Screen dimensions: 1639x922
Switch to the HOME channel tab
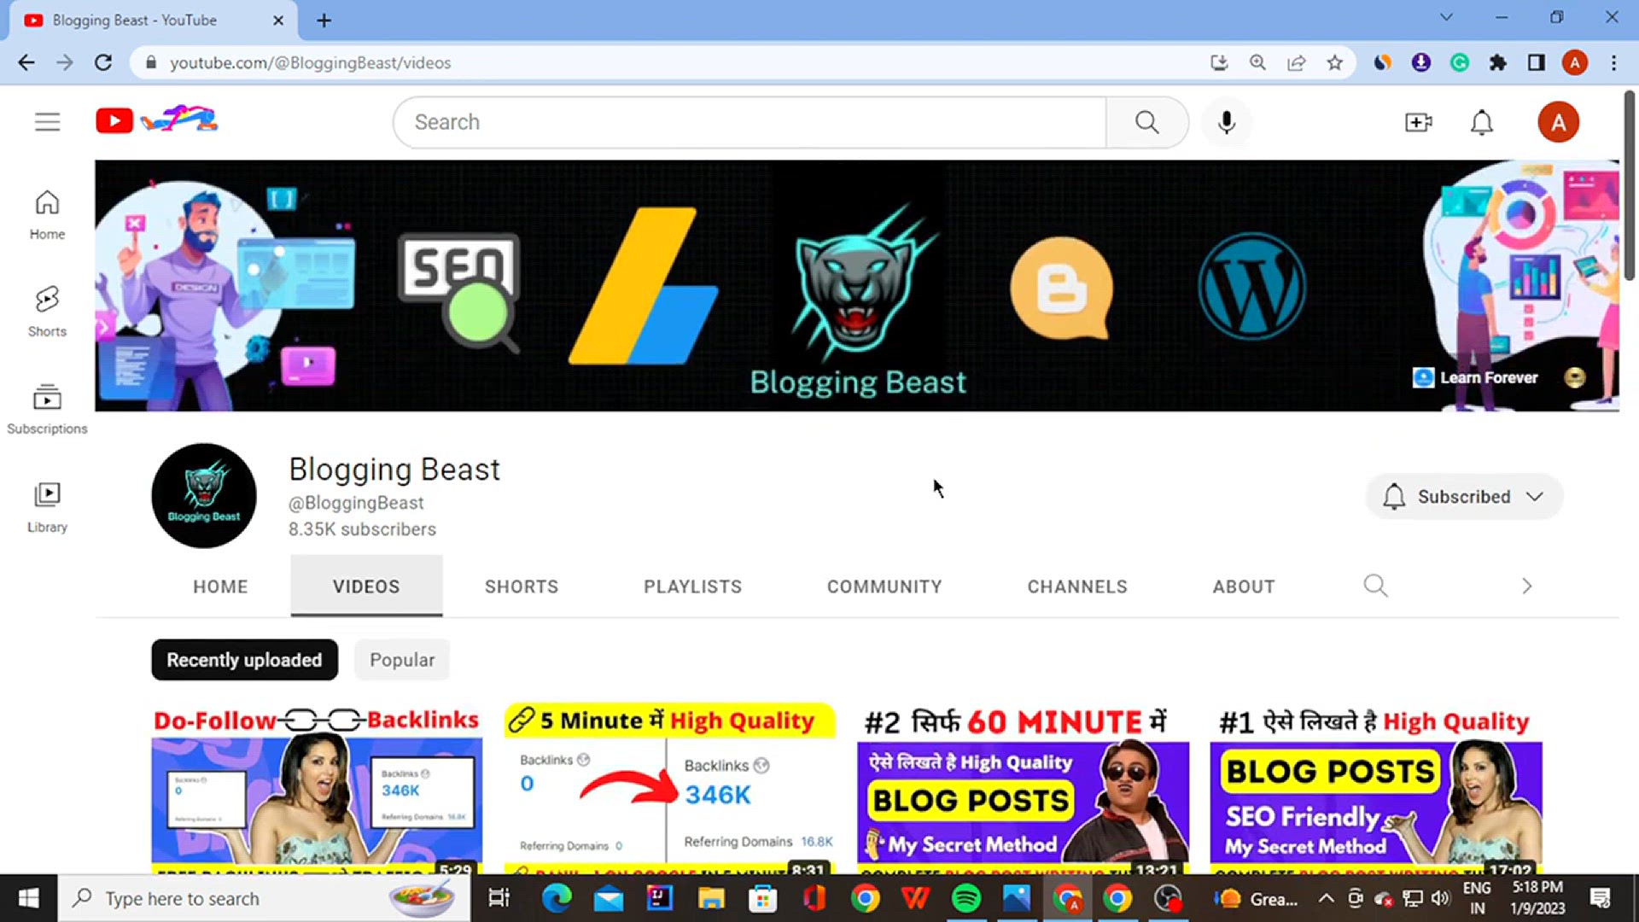220,586
